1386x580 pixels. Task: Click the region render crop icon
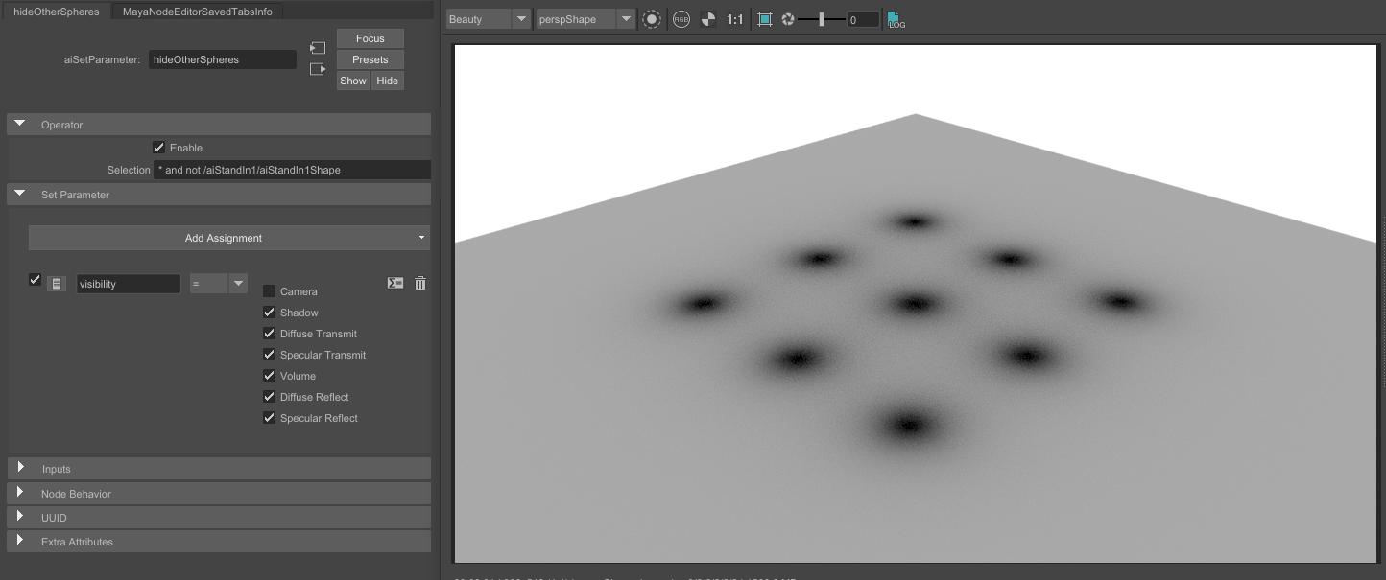(x=765, y=18)
